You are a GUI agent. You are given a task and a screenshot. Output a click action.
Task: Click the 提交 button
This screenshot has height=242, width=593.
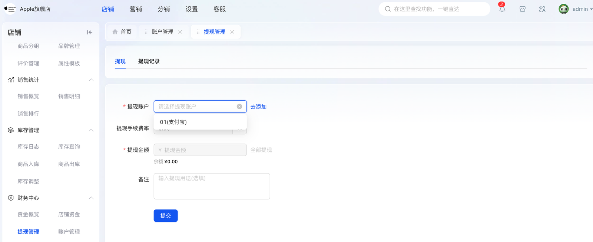(166, 216)
